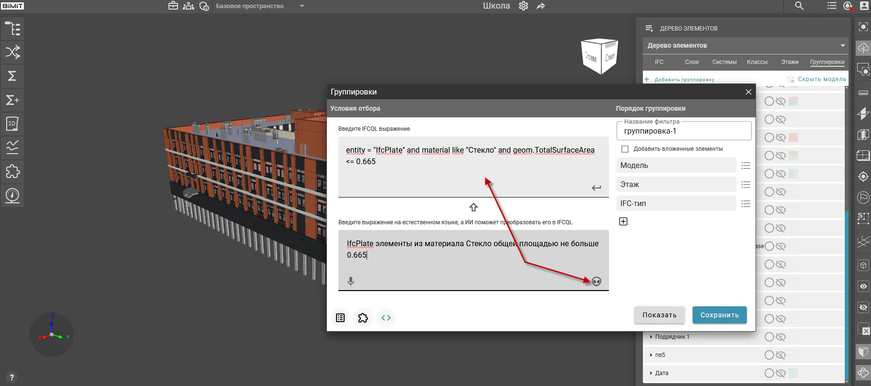This screenshot has height=386, width=871.
Task: Click the search magnifier in top bar
Action: pos(799,6)
